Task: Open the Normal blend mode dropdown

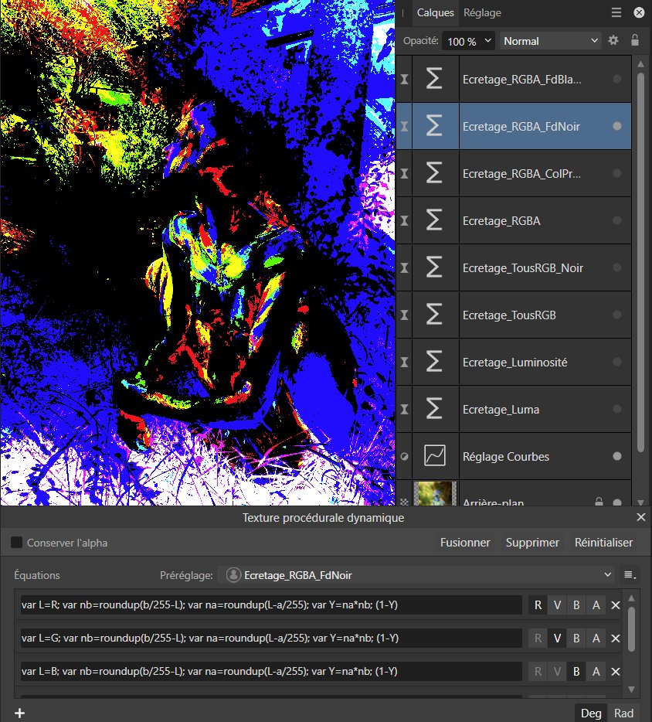Action: pos(551,41)
